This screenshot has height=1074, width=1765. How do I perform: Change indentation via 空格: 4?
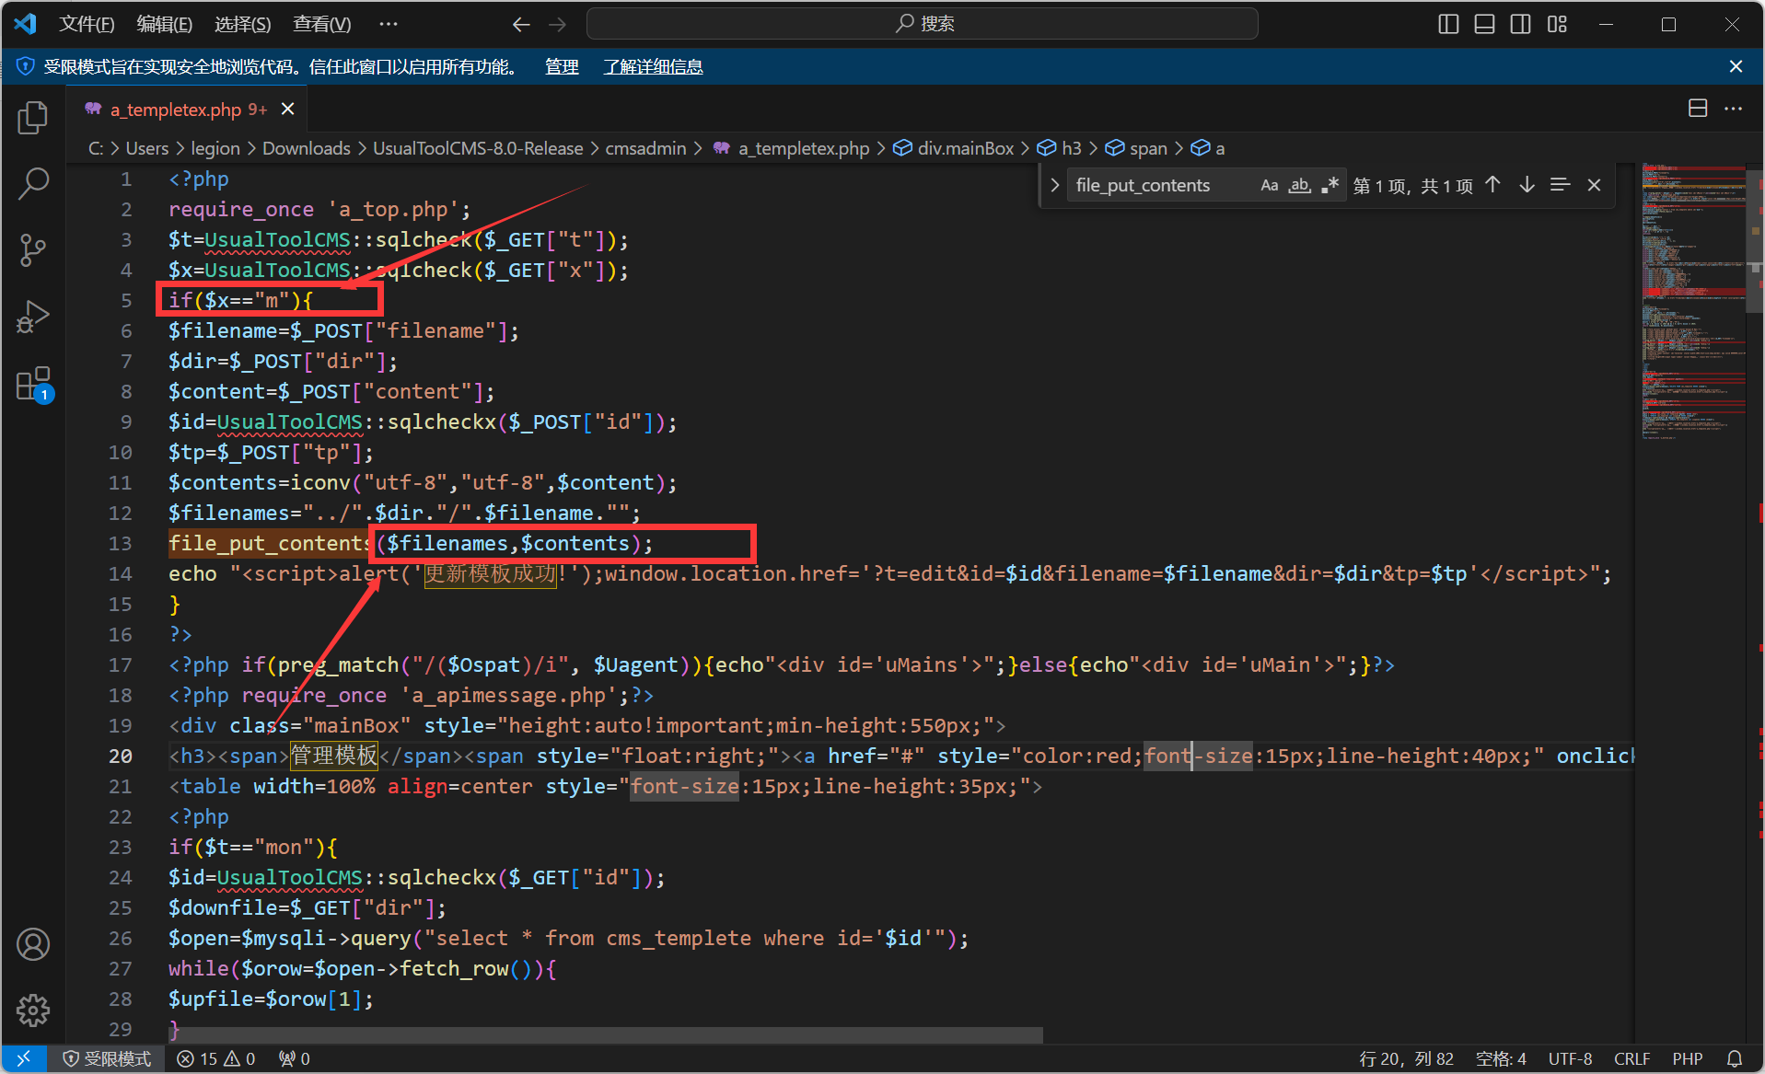1501,1058
